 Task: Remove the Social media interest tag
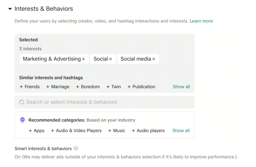click(x=154, y=59)
